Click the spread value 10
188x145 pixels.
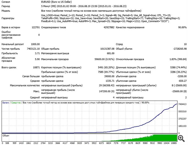[x=185, y=44]
